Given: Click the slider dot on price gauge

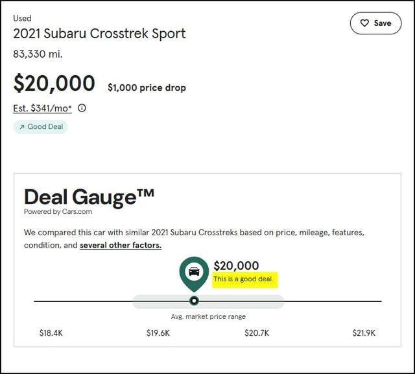Looking at the screenshot, I should coord(194,301).
